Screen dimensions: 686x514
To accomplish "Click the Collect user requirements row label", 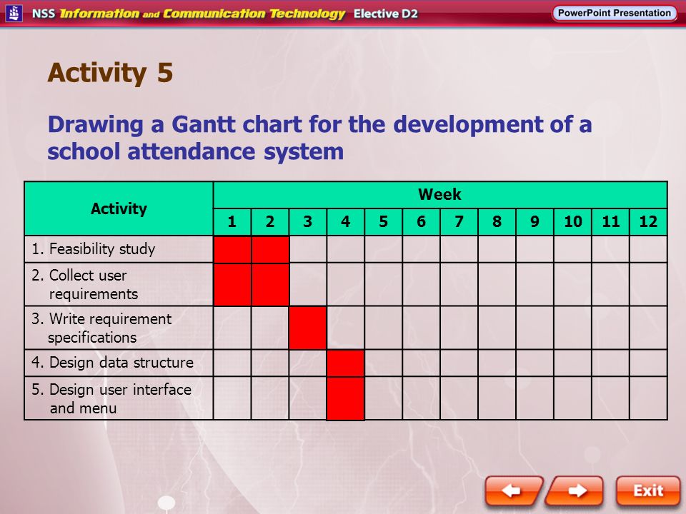I will pos(85,285).
